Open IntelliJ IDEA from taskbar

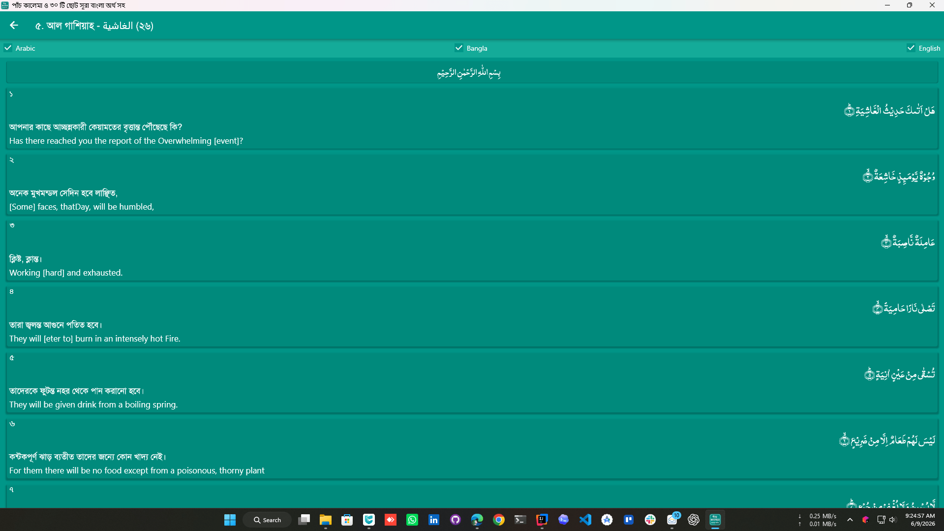pyautogui.click(x=542, y=520)
